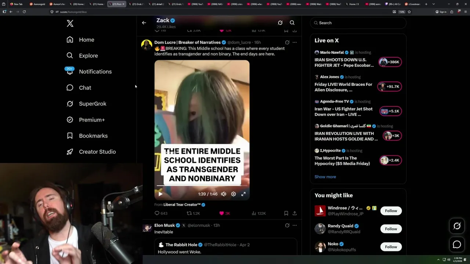Open Chat from the sidebar
Screen dimensions: 470x264
79,88
